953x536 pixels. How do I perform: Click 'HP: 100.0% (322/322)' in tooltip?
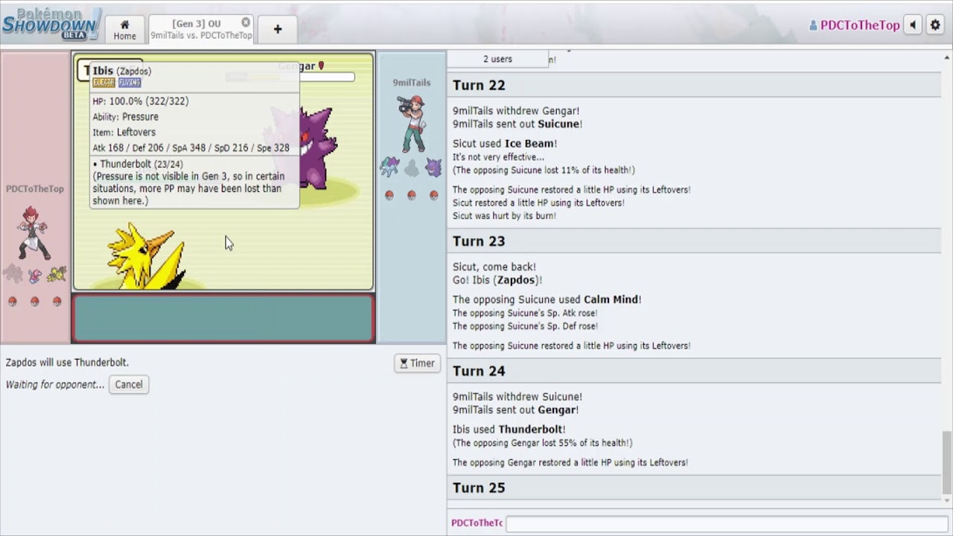click(140, 101)
